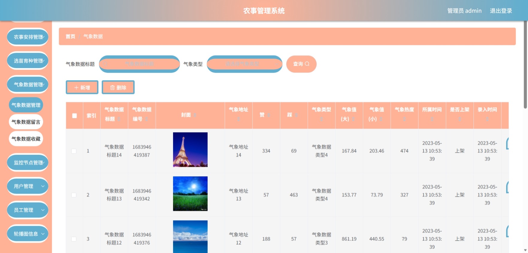This screenshot has height=253, width=528.
Task: Sort by 录入时间 column arrows
Action: click(487, 119)
